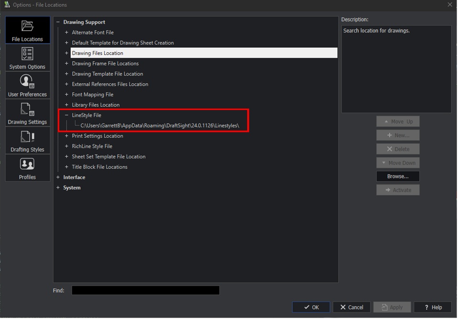Select the Linestyles folder path entry
Viewport: 459px width, 320px height.
160,126
